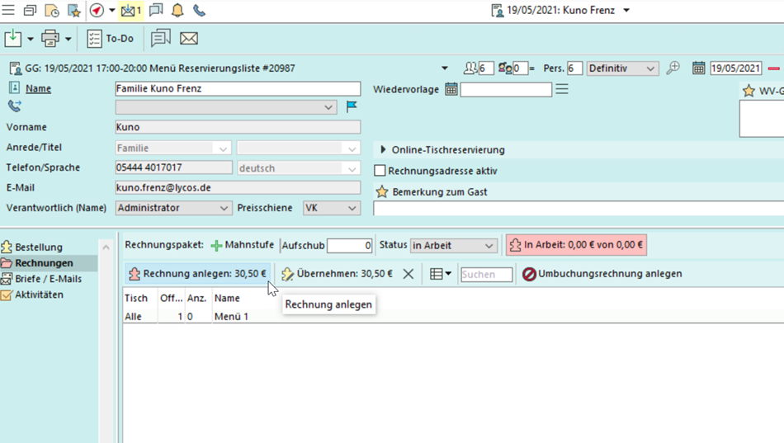
Task: Open Briefe / E-Mails in sidebar
Action: (x=48, y=279)
